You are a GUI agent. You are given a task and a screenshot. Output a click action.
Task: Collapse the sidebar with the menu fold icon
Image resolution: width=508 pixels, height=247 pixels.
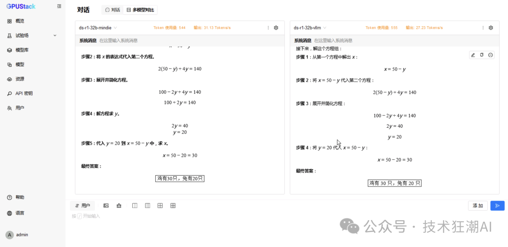coord(59,6)
